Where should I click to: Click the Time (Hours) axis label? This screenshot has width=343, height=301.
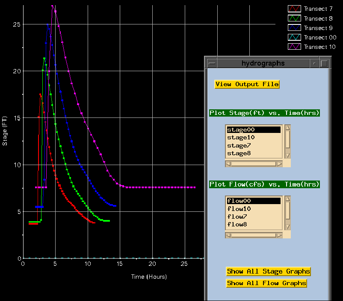pyautogui.click(x=149, y=277)
